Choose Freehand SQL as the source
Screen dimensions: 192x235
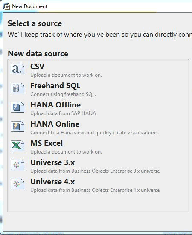pos(55,86)
